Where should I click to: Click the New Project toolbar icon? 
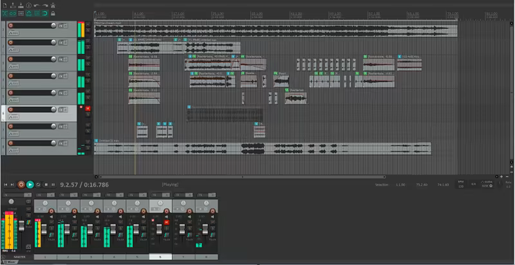pos(5,6)
